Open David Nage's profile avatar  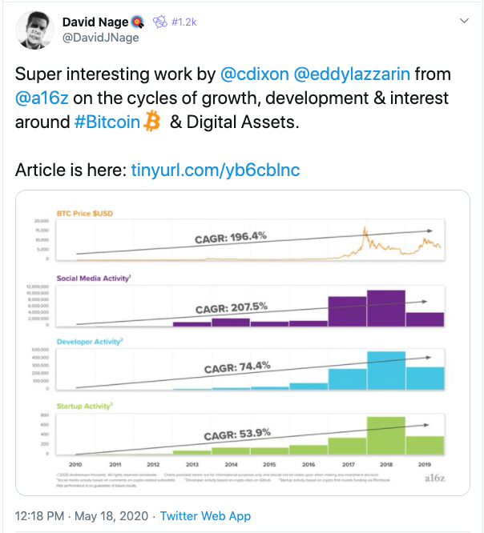pos(34,30)
